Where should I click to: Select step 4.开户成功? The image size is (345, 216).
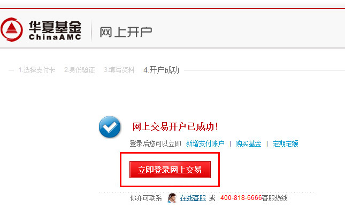pos(161,70)
